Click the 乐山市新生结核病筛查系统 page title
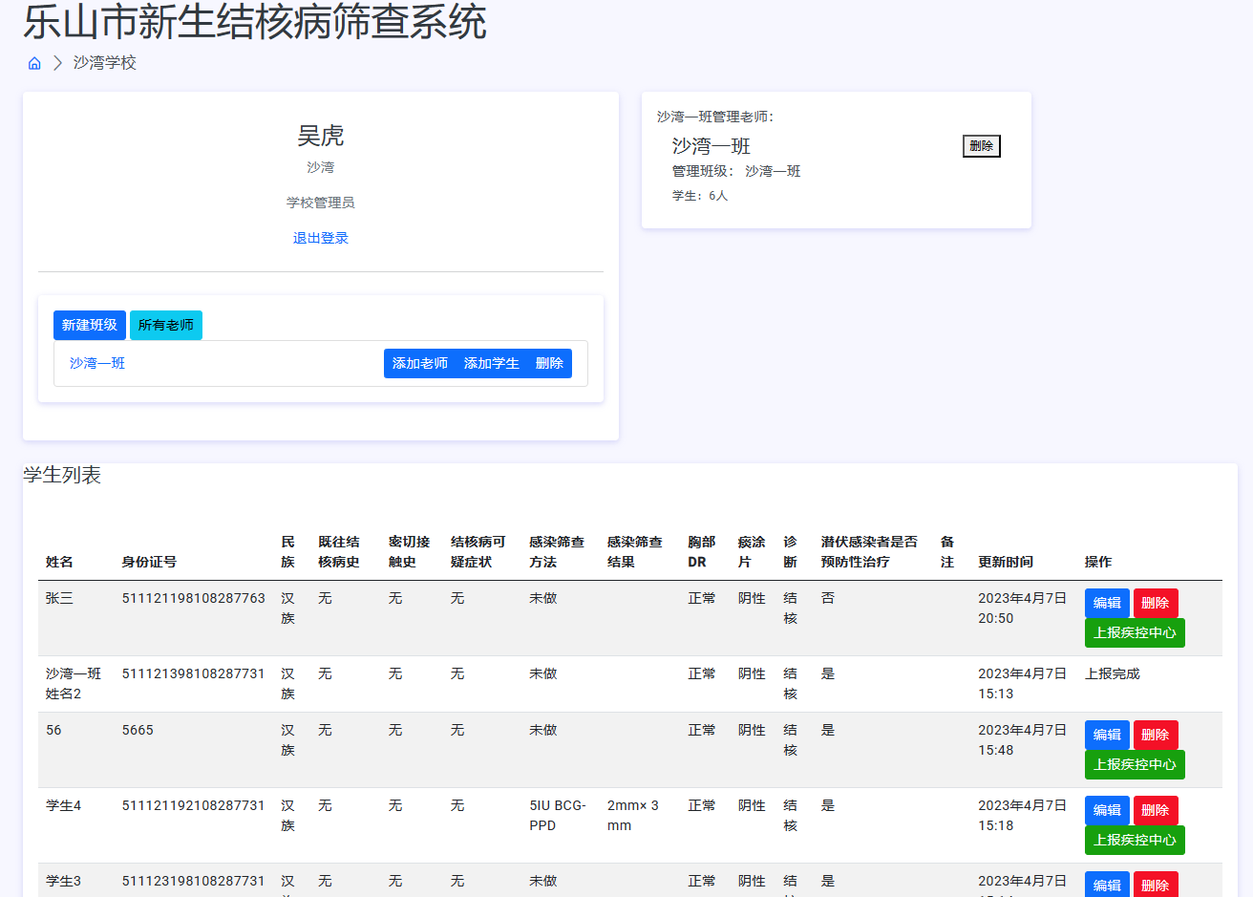The width and height of the screenshot is (1253, 897). tap(255, 21)
